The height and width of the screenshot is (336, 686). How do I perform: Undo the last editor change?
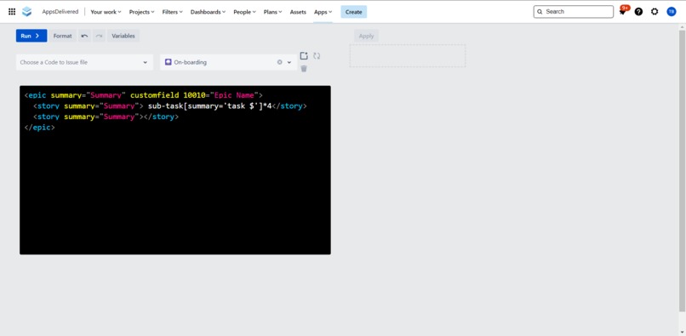84,36
